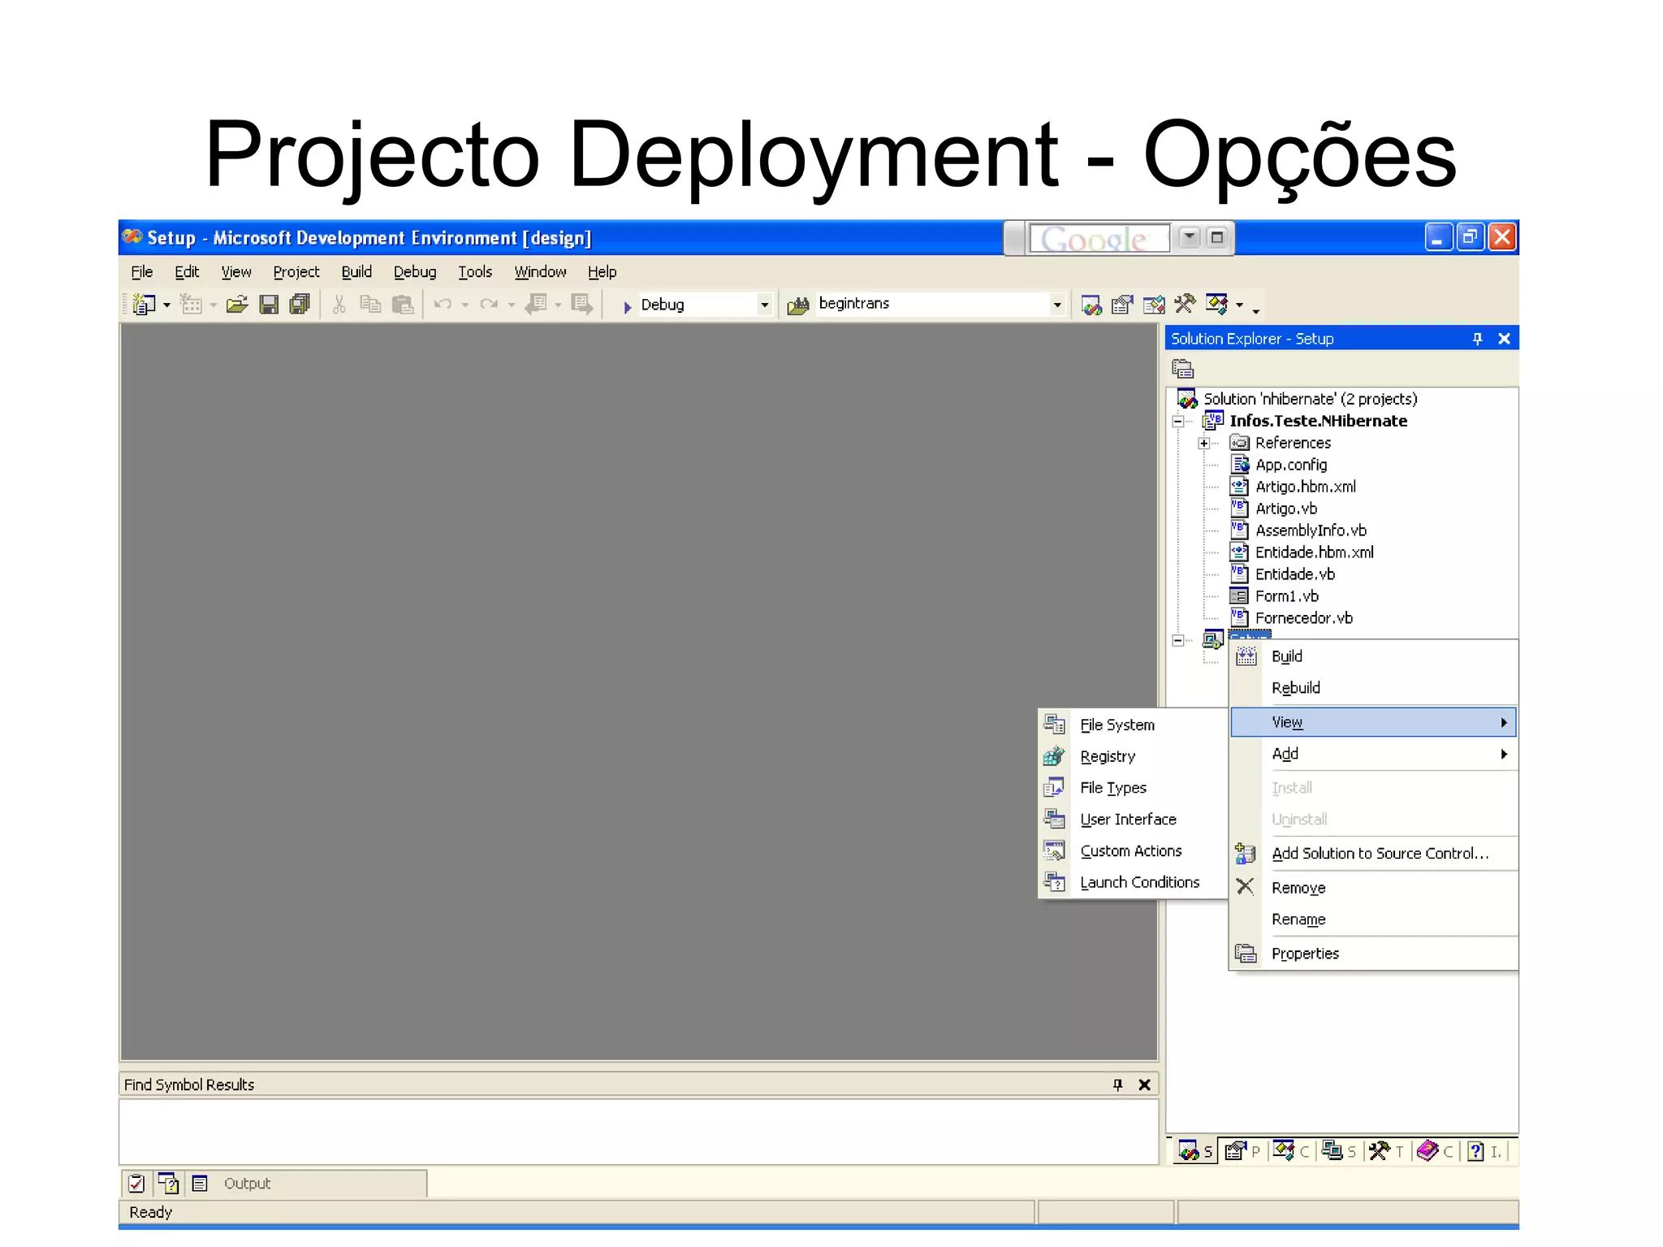Switch to Class View tab at panel bottom
Image resolution: width=1663 pixels, height=1247 pixels.
[1290, 1151]
